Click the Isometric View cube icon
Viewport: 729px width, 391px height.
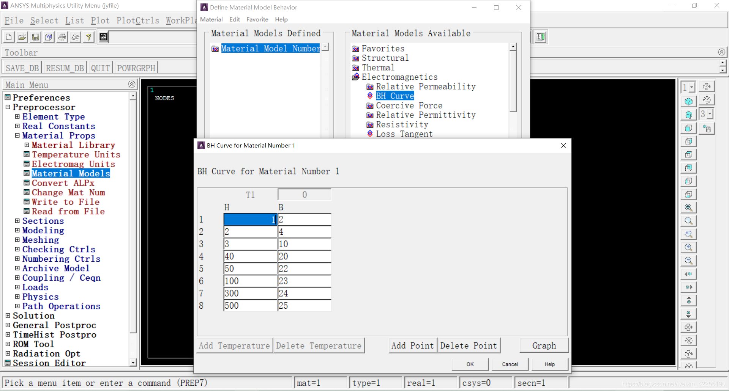pos(688,102)
